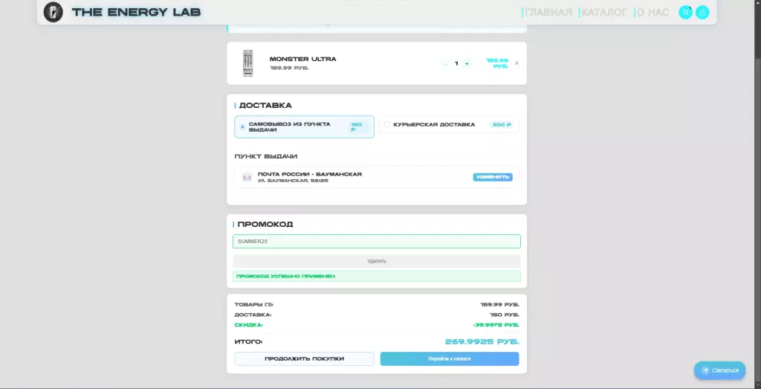Click Продолжить покупки button
Screen dimensions: 761x389
tap(304, 359)
